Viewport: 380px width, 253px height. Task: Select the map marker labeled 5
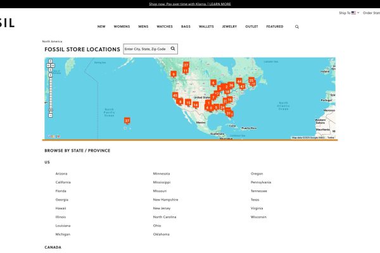(216, 107)
